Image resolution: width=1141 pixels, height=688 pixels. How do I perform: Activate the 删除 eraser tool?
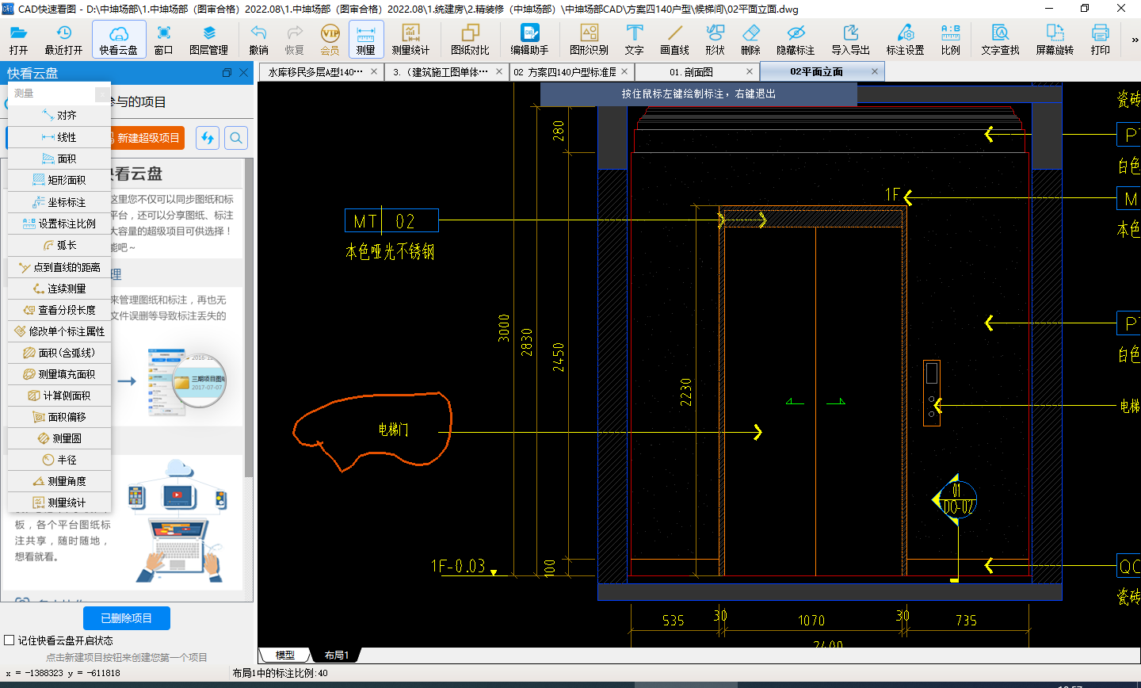click(x=750, y=40)
